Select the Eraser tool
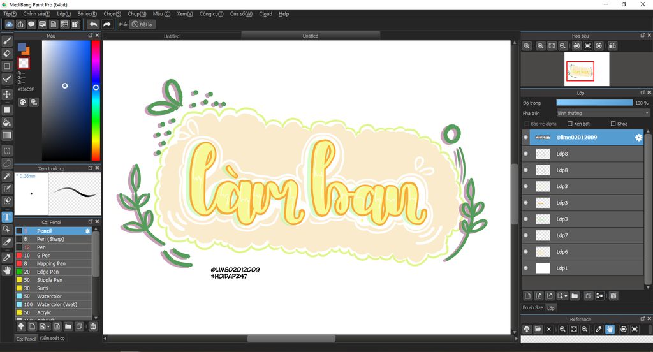653x352 pixels. pyautogui.click(x=7, y=54)
